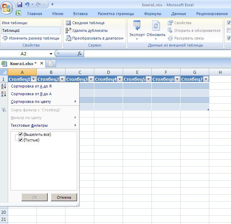The width and height of the screenshot is (231, 224).
Task: Open the Столбец2 filter dropdown
Action: click(62, 79)
